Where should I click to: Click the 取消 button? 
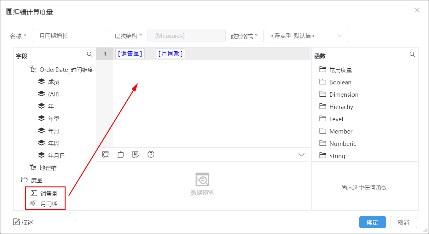click(x=404, y=222)
